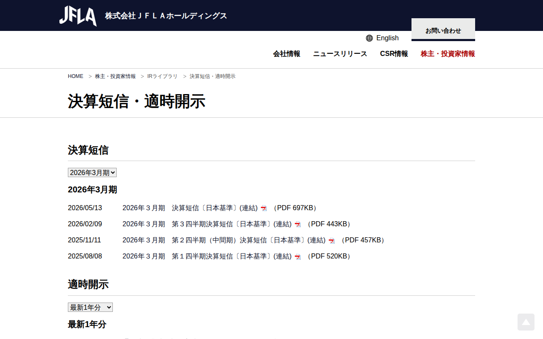Click the JFLA logo in header
543x339 pixels.
pyautogui.click(x=78, y=16)
